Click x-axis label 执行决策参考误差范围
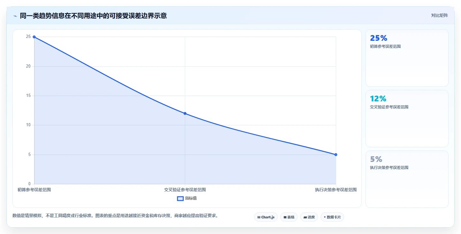Image resolution: width=461 pixels, height=234 pixels. point(336,190)
